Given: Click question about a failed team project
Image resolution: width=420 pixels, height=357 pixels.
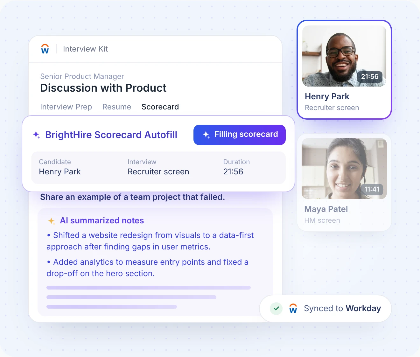Looking at the screenshot, I should [x=132, y=197].
